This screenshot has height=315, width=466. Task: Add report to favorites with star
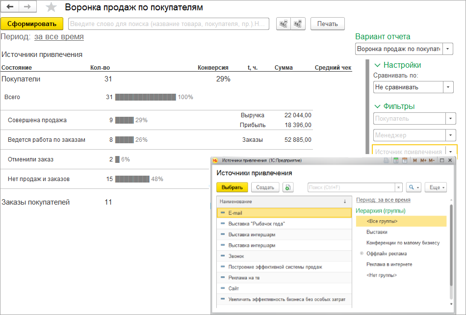[x=51, y=7]
